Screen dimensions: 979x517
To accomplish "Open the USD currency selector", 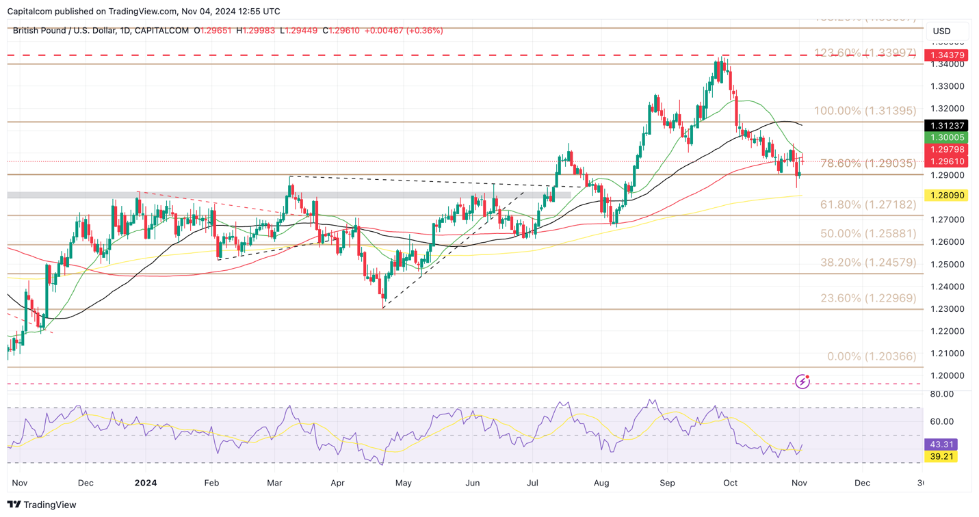I will [x=948, y=31].
